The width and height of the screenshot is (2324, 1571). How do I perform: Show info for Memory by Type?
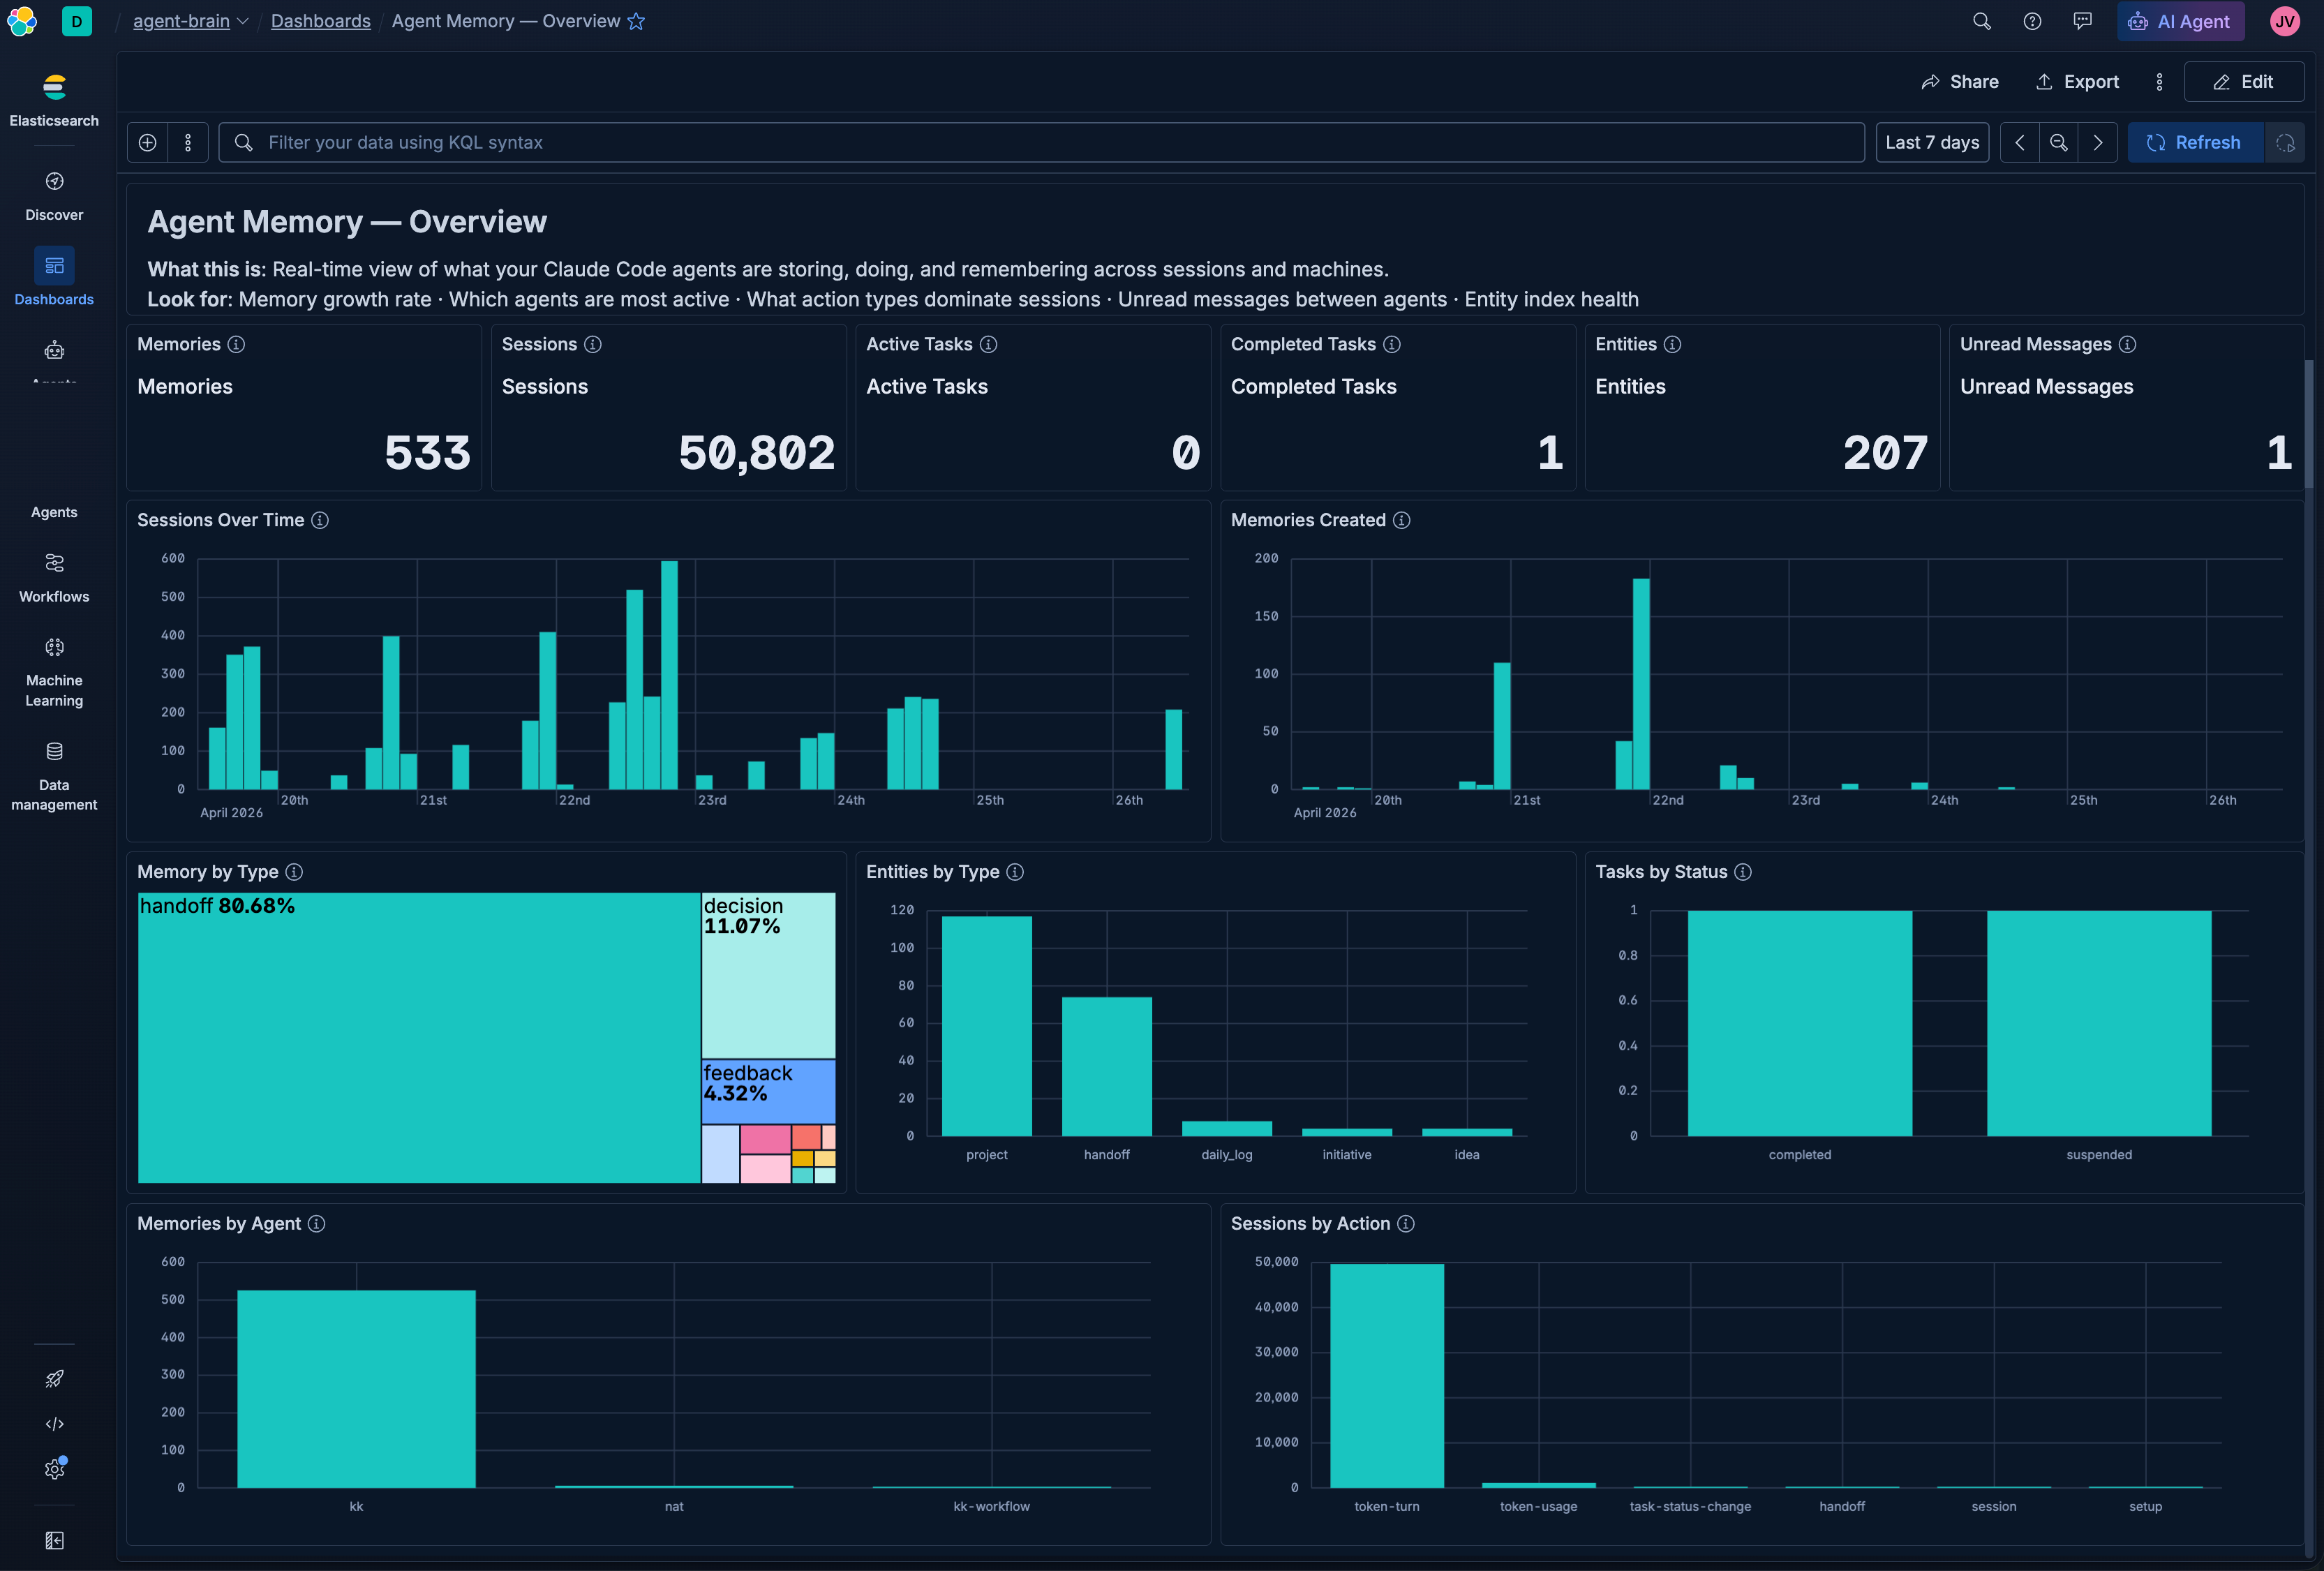294,872
